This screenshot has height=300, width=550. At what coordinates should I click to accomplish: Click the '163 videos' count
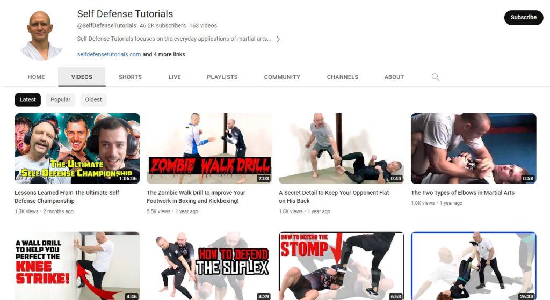[x=203, y=26]
